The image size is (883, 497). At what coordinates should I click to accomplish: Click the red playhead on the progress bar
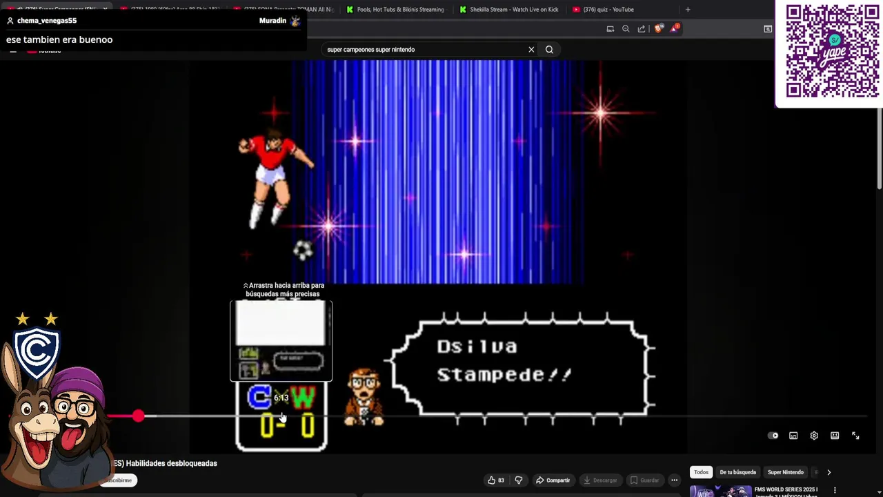point(139,416)
